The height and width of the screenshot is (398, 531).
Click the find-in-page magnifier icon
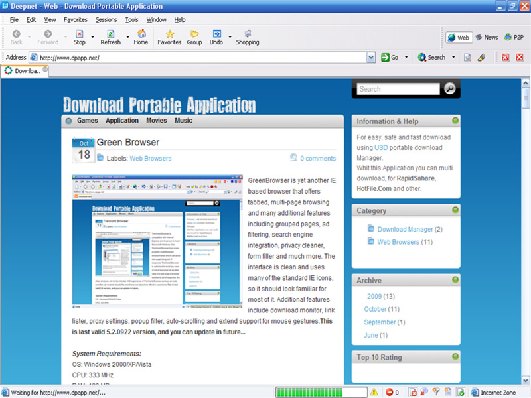pyautogui.click(x=467, y=58)
